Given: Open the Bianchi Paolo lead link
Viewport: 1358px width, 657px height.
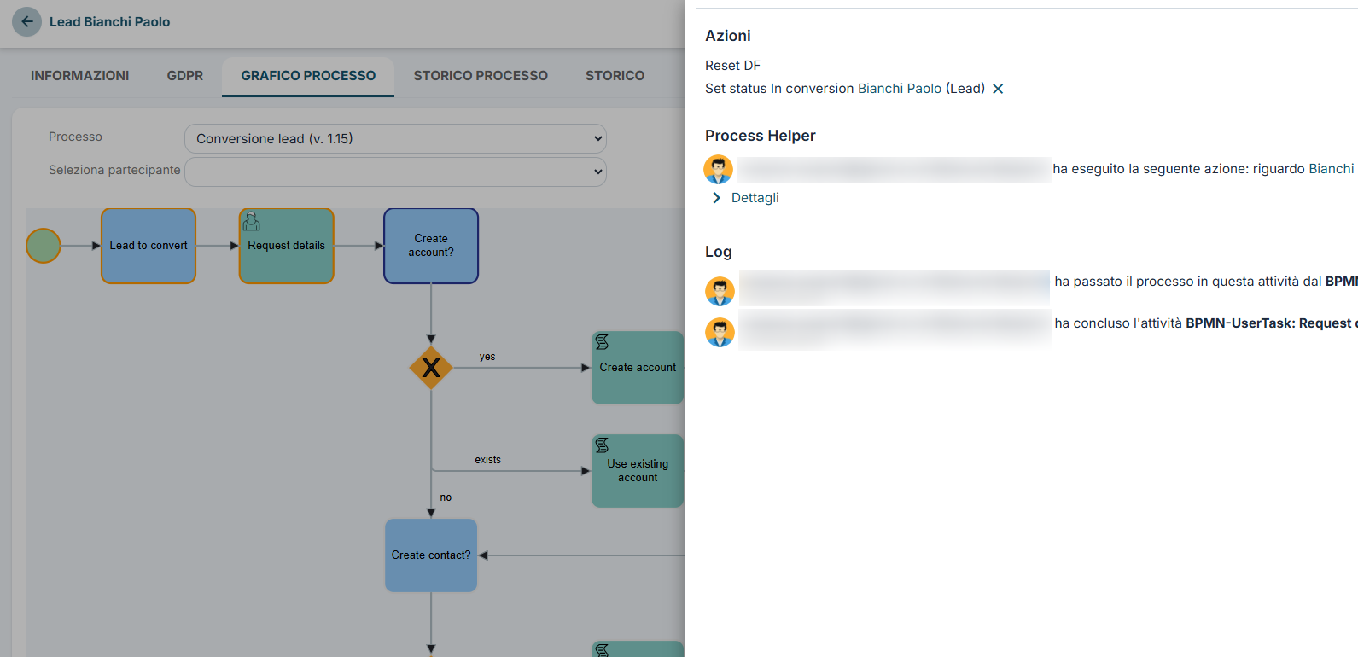Looking at the screenshot, I should click(900, 89).
